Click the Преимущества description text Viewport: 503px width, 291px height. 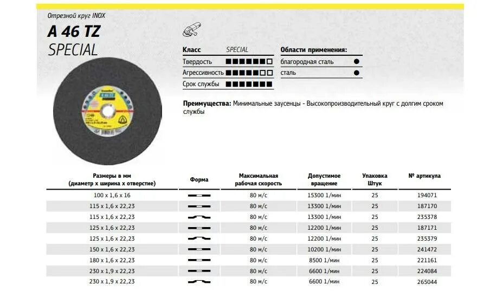click(x=313, y=107)
